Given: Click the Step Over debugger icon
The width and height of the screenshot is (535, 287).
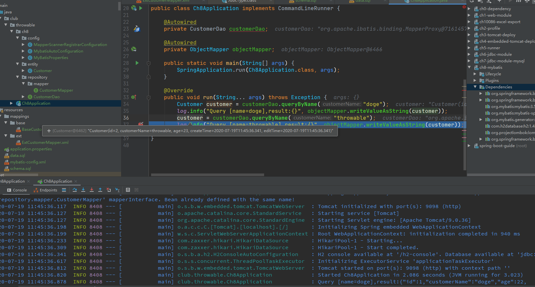Looking at the screenshot, I should click(x=75, y=190).
